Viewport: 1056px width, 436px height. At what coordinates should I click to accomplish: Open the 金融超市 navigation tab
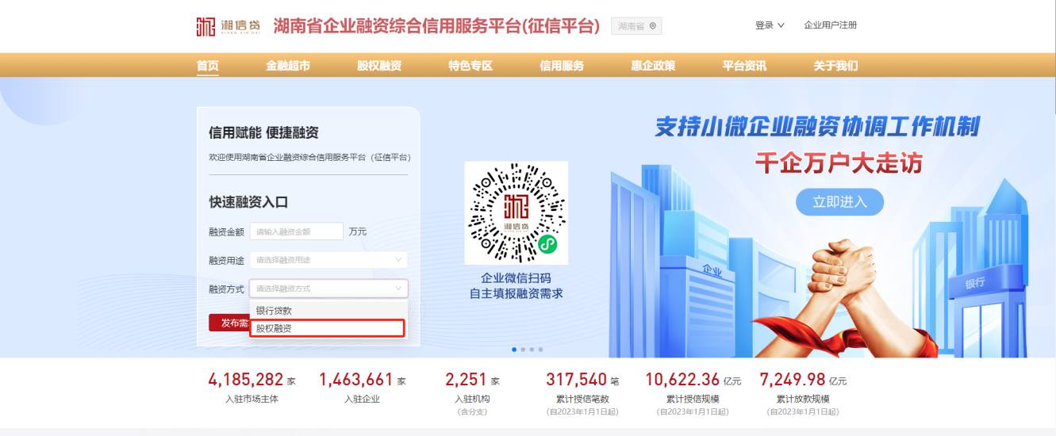[x=288, y=66]
